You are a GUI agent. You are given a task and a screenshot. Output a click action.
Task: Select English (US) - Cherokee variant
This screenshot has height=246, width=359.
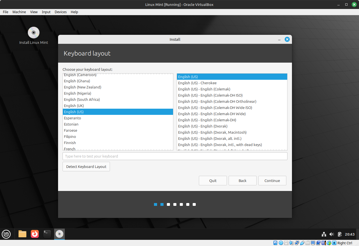pos(232,83)
